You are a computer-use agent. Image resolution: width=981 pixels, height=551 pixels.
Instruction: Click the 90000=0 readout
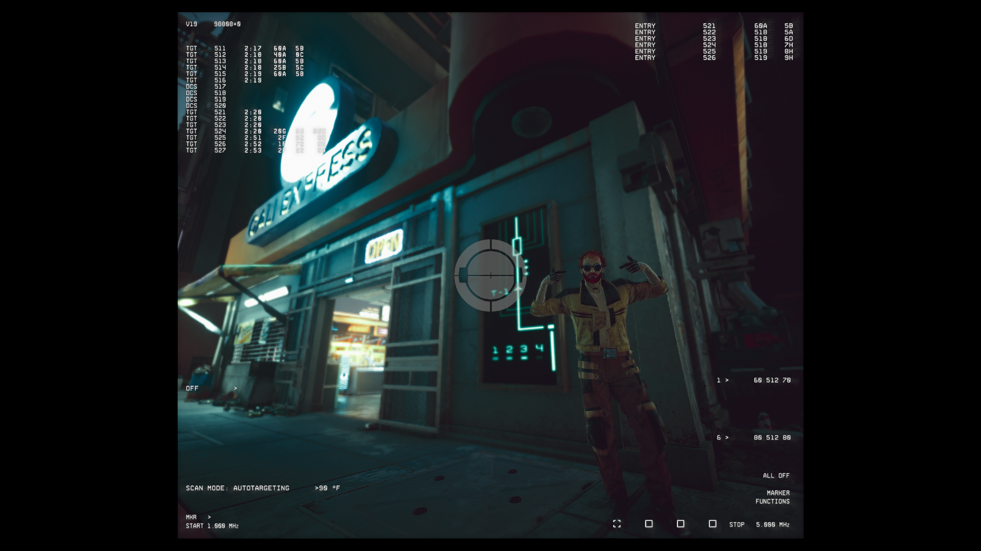point(227,24)
